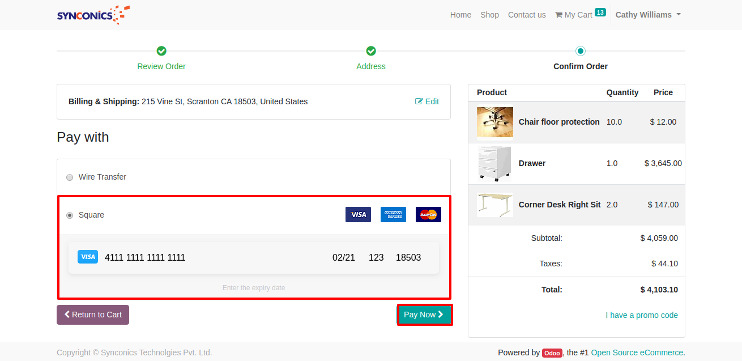Image resolution: width=742 pixels, height=361 pixels.
Task: Select the Wire Transfer payment option
Action: point(70,177)
